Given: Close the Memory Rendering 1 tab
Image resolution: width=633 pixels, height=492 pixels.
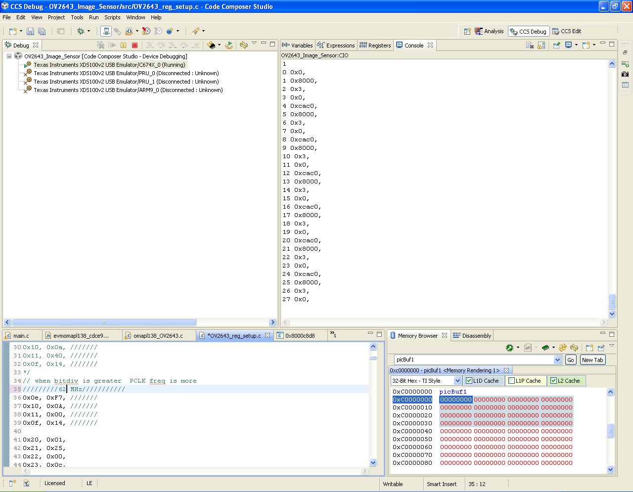Looking at the screenshot, I should [x=506, y=370].
